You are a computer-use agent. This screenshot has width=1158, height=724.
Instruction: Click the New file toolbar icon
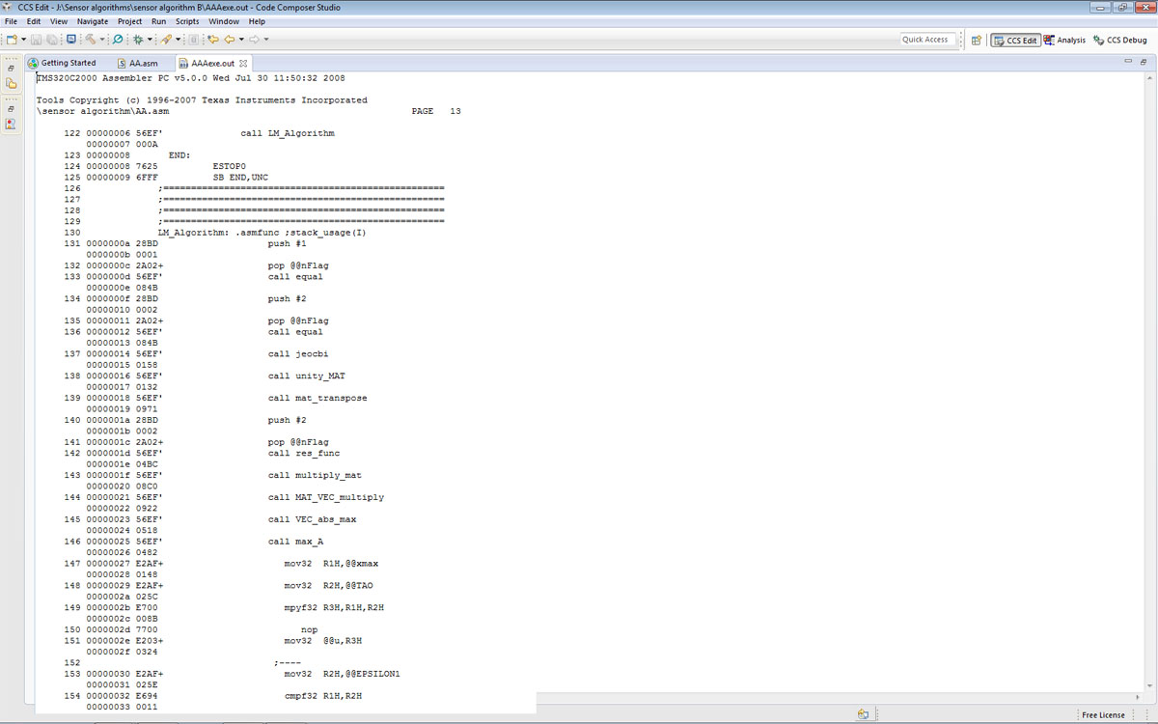click(x=12, y=40)
